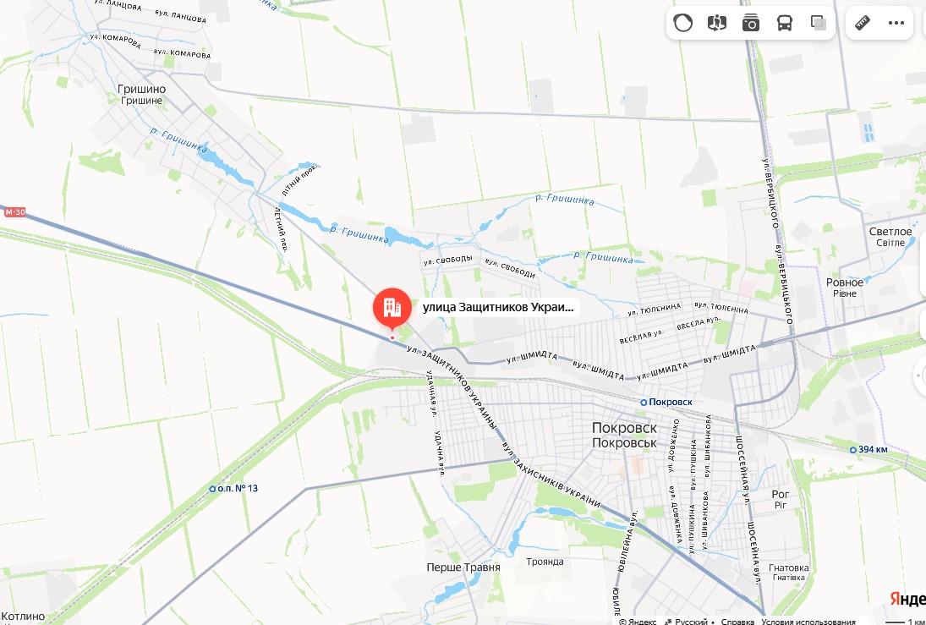Viewport: 926px width, 625px height.
Task: Open the map layers switcher
Action: tap(818, 23)
